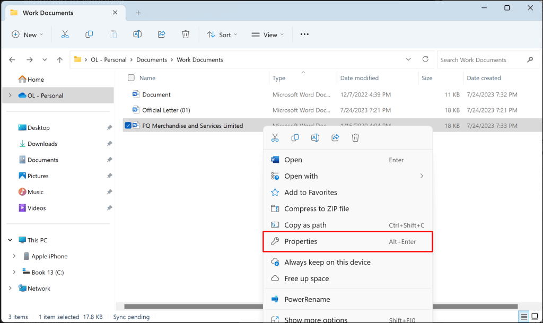Screen dimensions: 543x323
Task: Expand the Apple iPhone tree node
Action: 14,256
